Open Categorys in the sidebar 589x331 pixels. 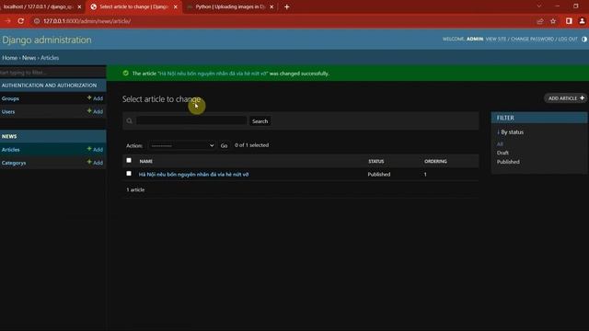[x=14, y=163]
